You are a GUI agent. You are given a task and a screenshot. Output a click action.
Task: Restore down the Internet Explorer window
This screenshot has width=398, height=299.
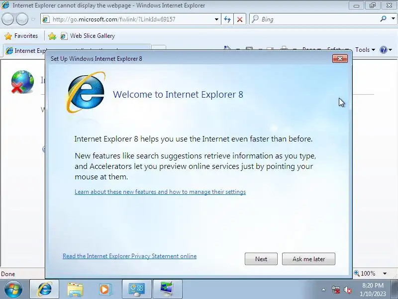372,5
